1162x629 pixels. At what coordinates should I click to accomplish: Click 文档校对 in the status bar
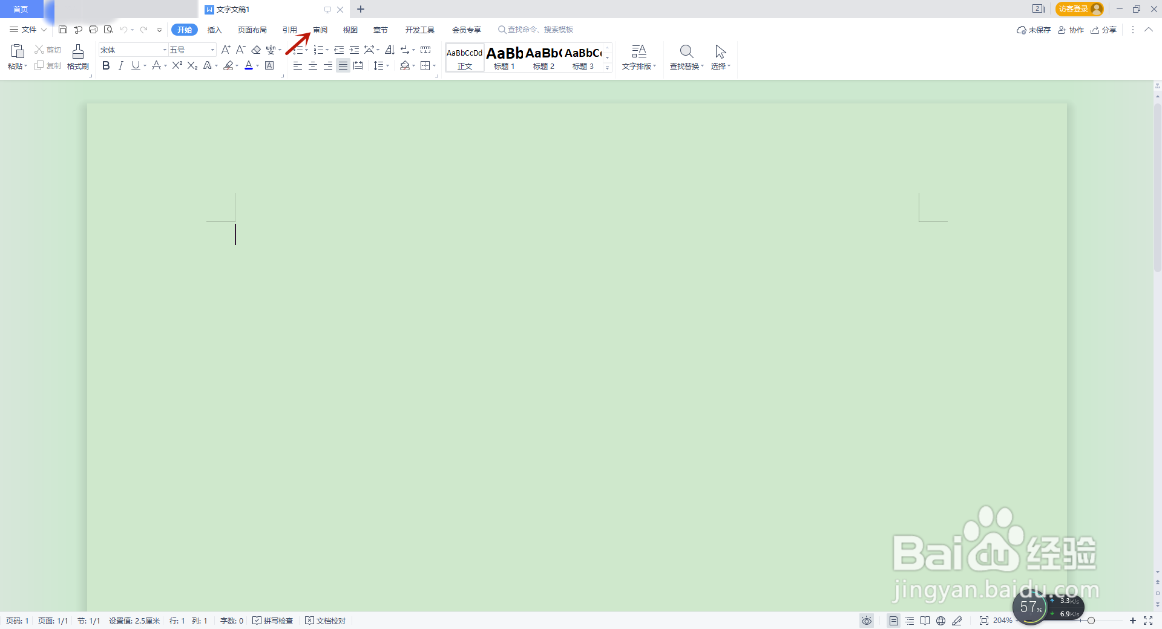326,621
